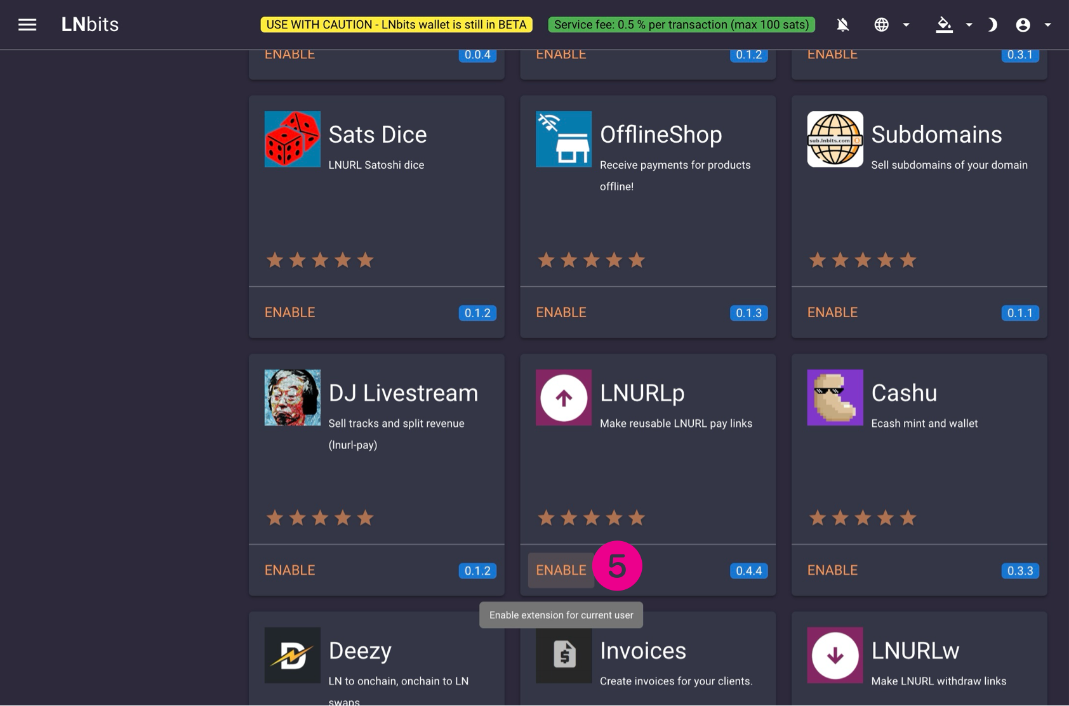Enable the LNURLp extension
1069x706 pixels.
[561, 570]
